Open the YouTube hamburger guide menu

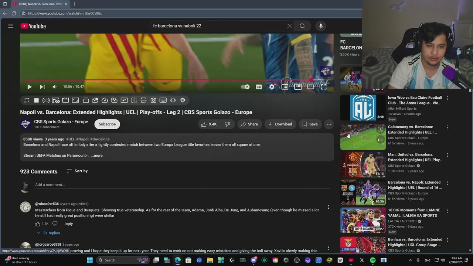coord(11,26)
